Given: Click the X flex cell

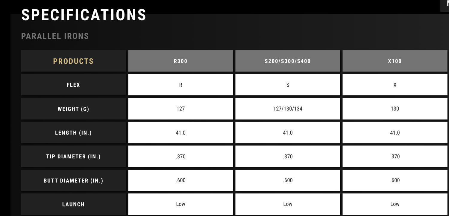Looking at the screenshot, I should point(395,85).
